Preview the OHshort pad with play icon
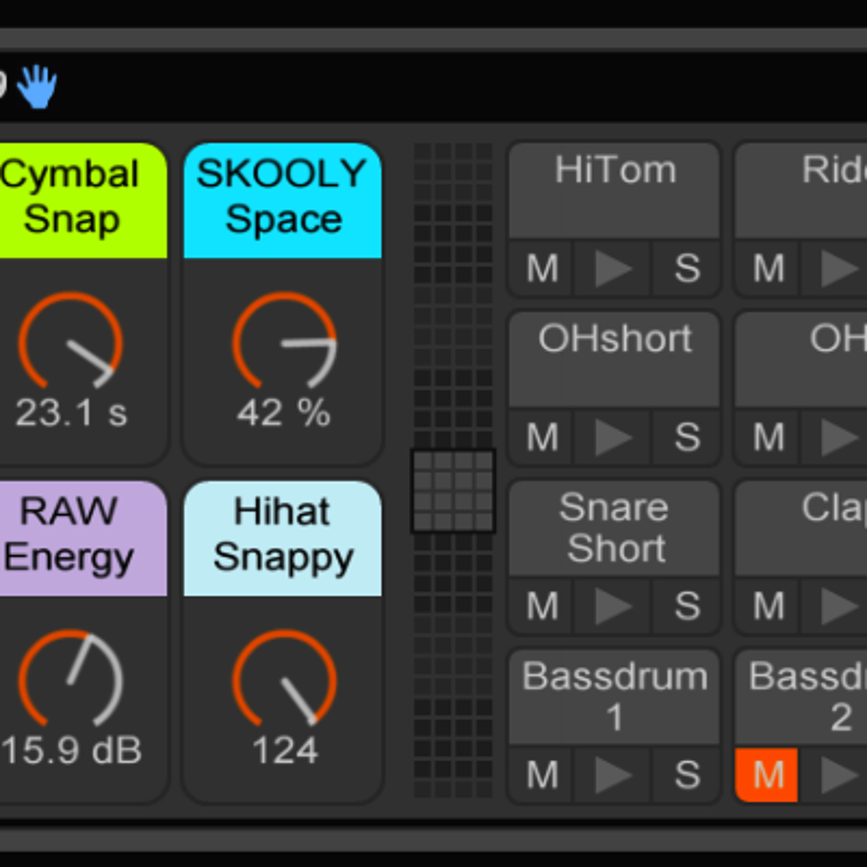Image resolution: width=867 pixels, height=867 pixels. tap(613, 437)
